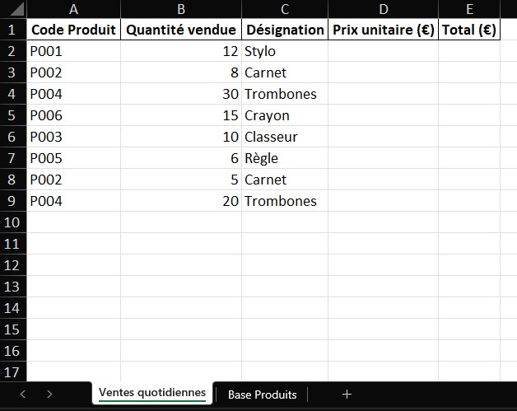Select the Ventes quotidiennes sheet tab
This screenshot has height=411, width=517.
(x=152, y=393)
